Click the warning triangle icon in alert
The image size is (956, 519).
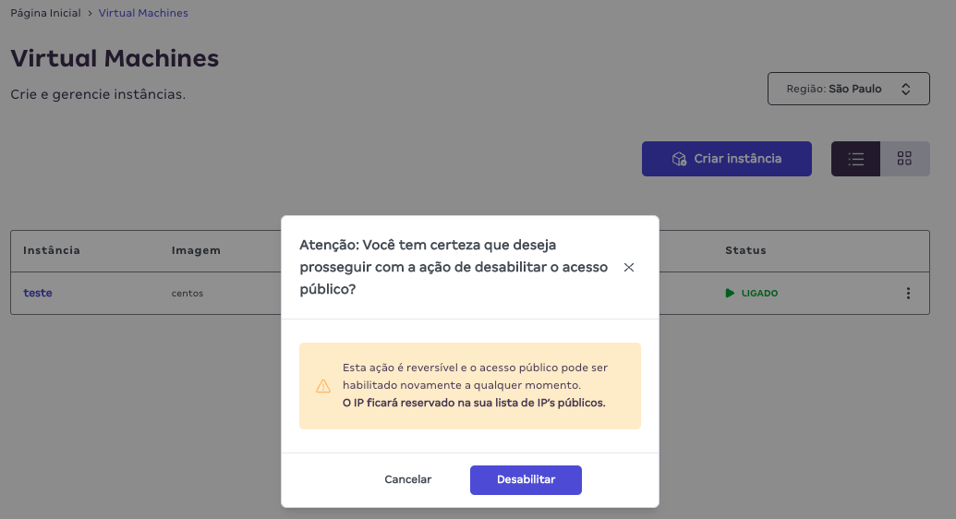[322, 386]
